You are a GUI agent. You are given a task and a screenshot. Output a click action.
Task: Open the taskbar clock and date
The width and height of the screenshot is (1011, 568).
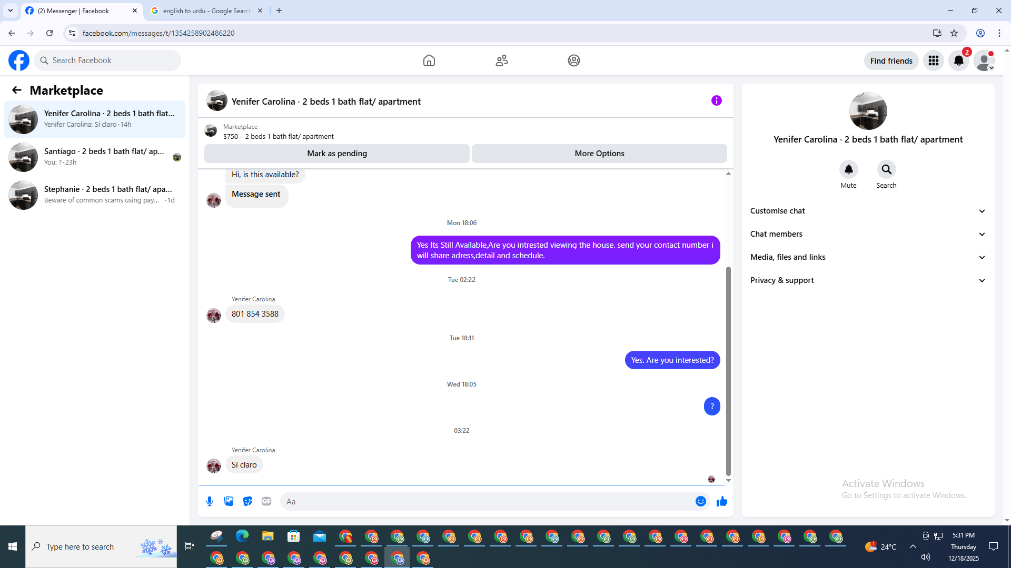(964, 547)
